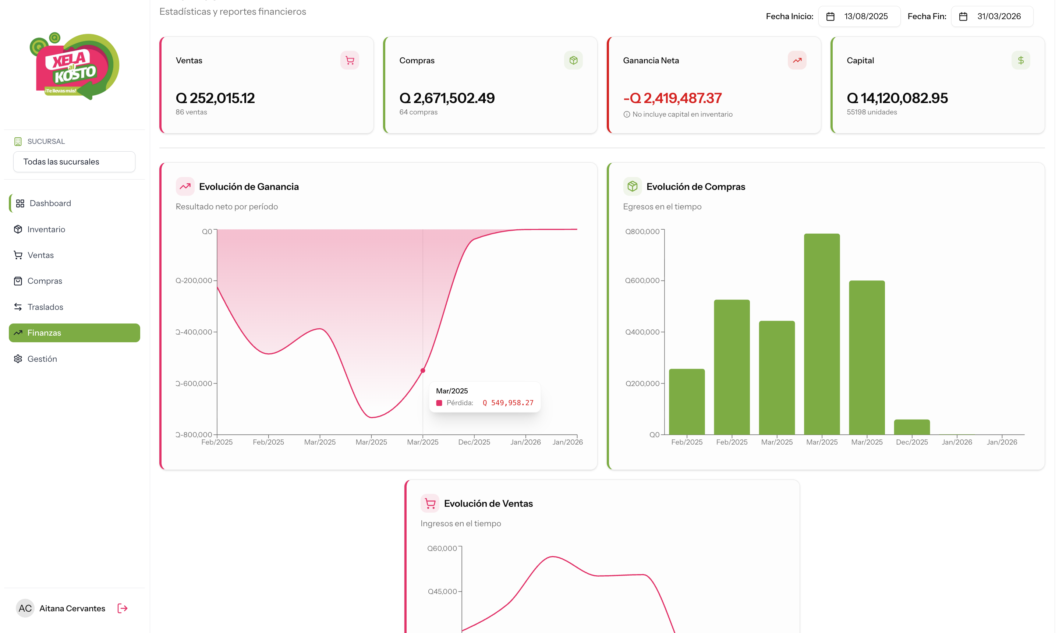Click the dollar sign icon in Capital card
The height and width of the screenshot is (633, 1059).
[x=1021, y=60]
